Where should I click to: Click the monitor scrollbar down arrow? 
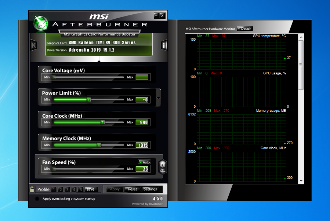click(x=301, y=181)
